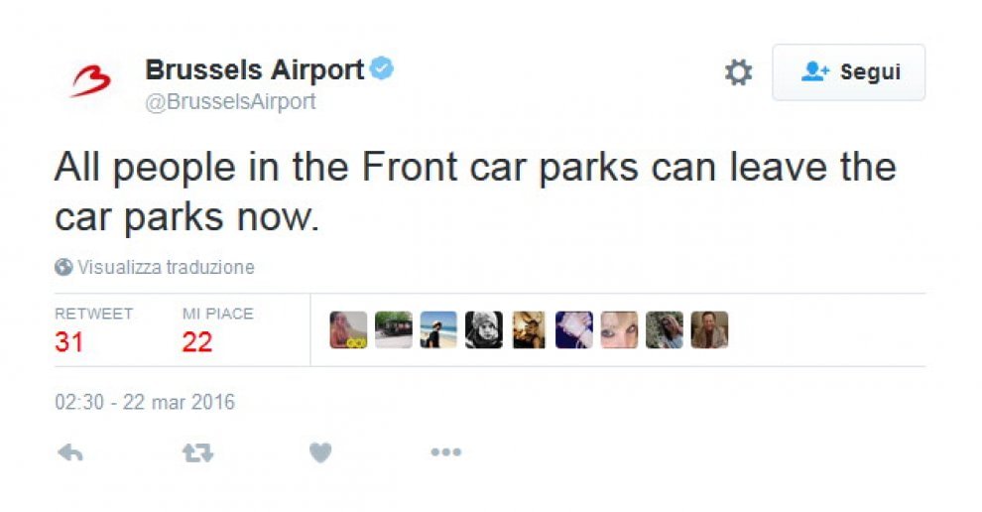Open the gear settings icon
Viewport: 982px width, 512px height.
[x=738, y=72]
